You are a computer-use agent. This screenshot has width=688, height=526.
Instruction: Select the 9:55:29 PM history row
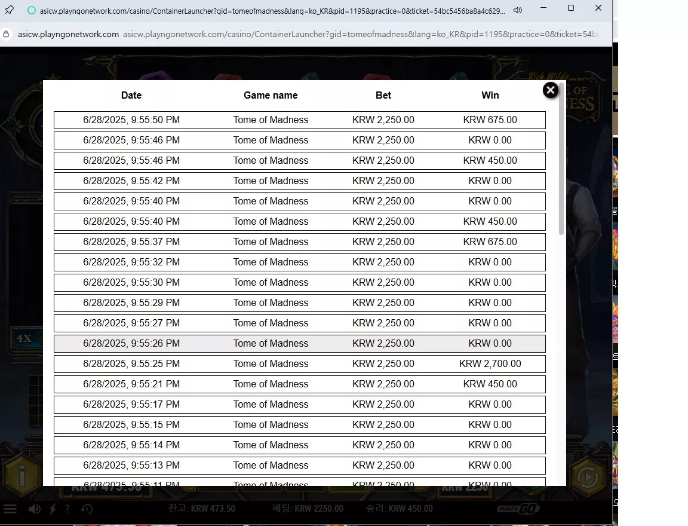(x=300, y=303)
